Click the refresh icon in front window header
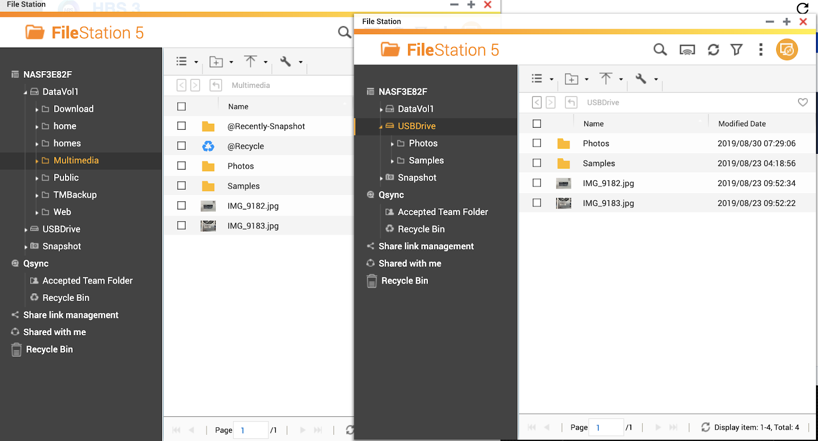Image resolution: width=818 pixels, height=441 pixels. click(x=713, y=50)
